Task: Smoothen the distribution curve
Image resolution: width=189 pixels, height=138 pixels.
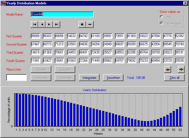Action: click(x=113, y=78)
